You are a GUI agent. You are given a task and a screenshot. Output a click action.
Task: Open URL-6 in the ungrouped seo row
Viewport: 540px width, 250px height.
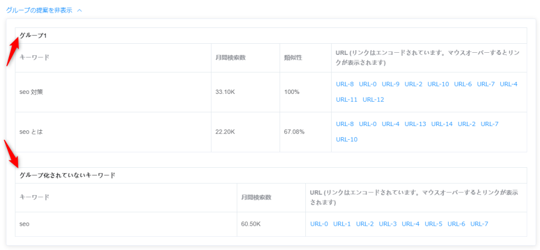(456, 224)
